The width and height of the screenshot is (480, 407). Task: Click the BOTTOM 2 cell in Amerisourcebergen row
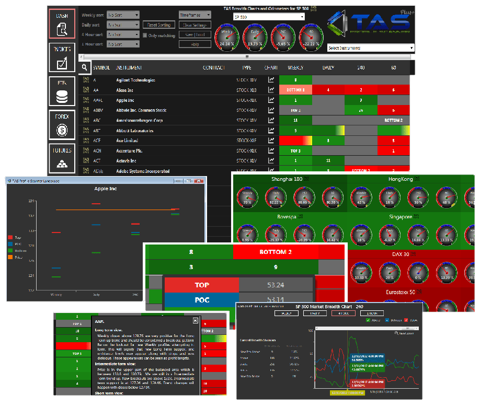(x=393, y=120)
